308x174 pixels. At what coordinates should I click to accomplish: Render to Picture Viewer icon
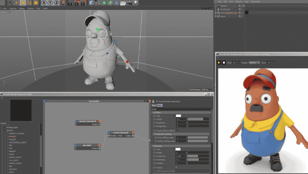pos(77,3)
